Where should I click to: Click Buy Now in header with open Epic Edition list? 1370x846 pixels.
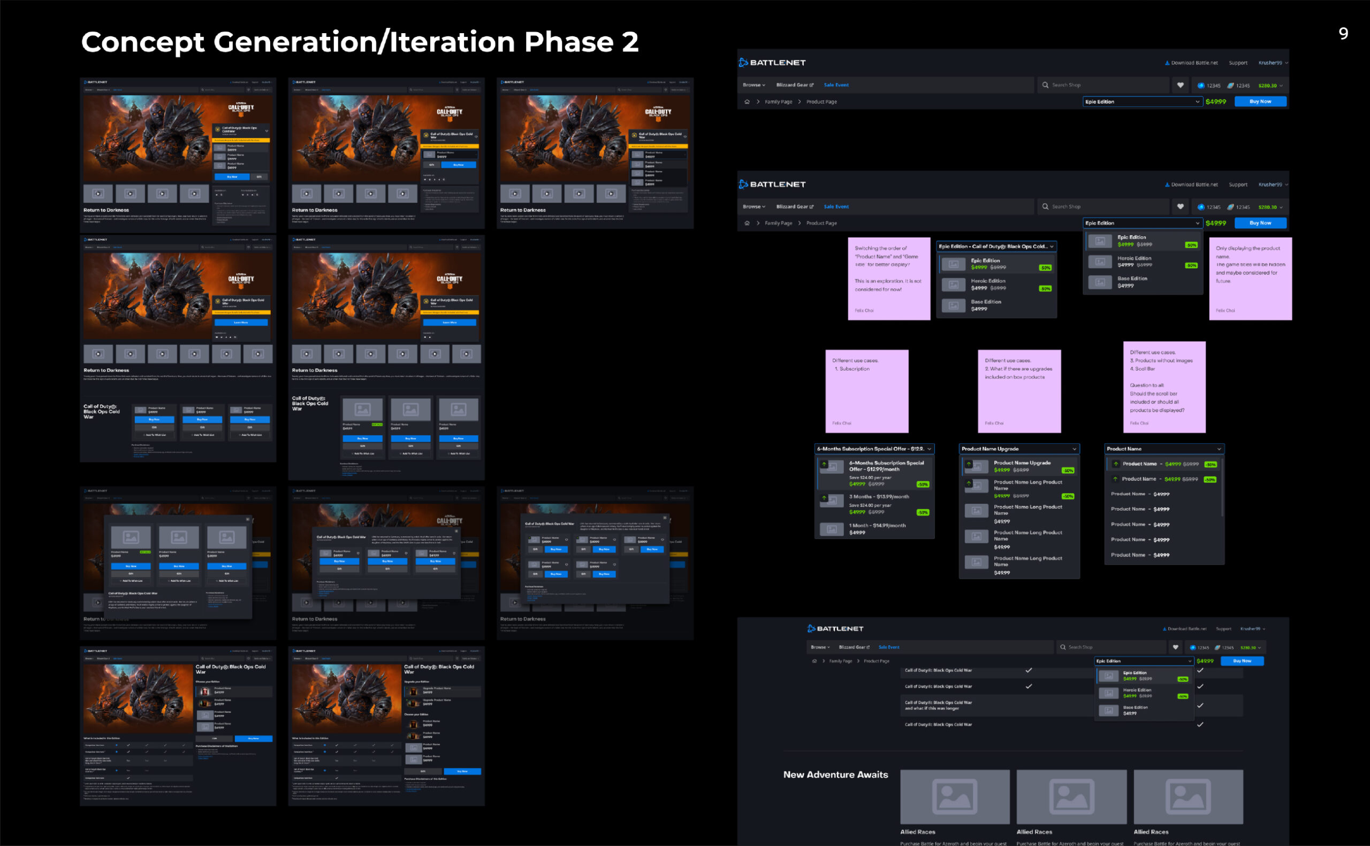click(x=1260, y=223)
